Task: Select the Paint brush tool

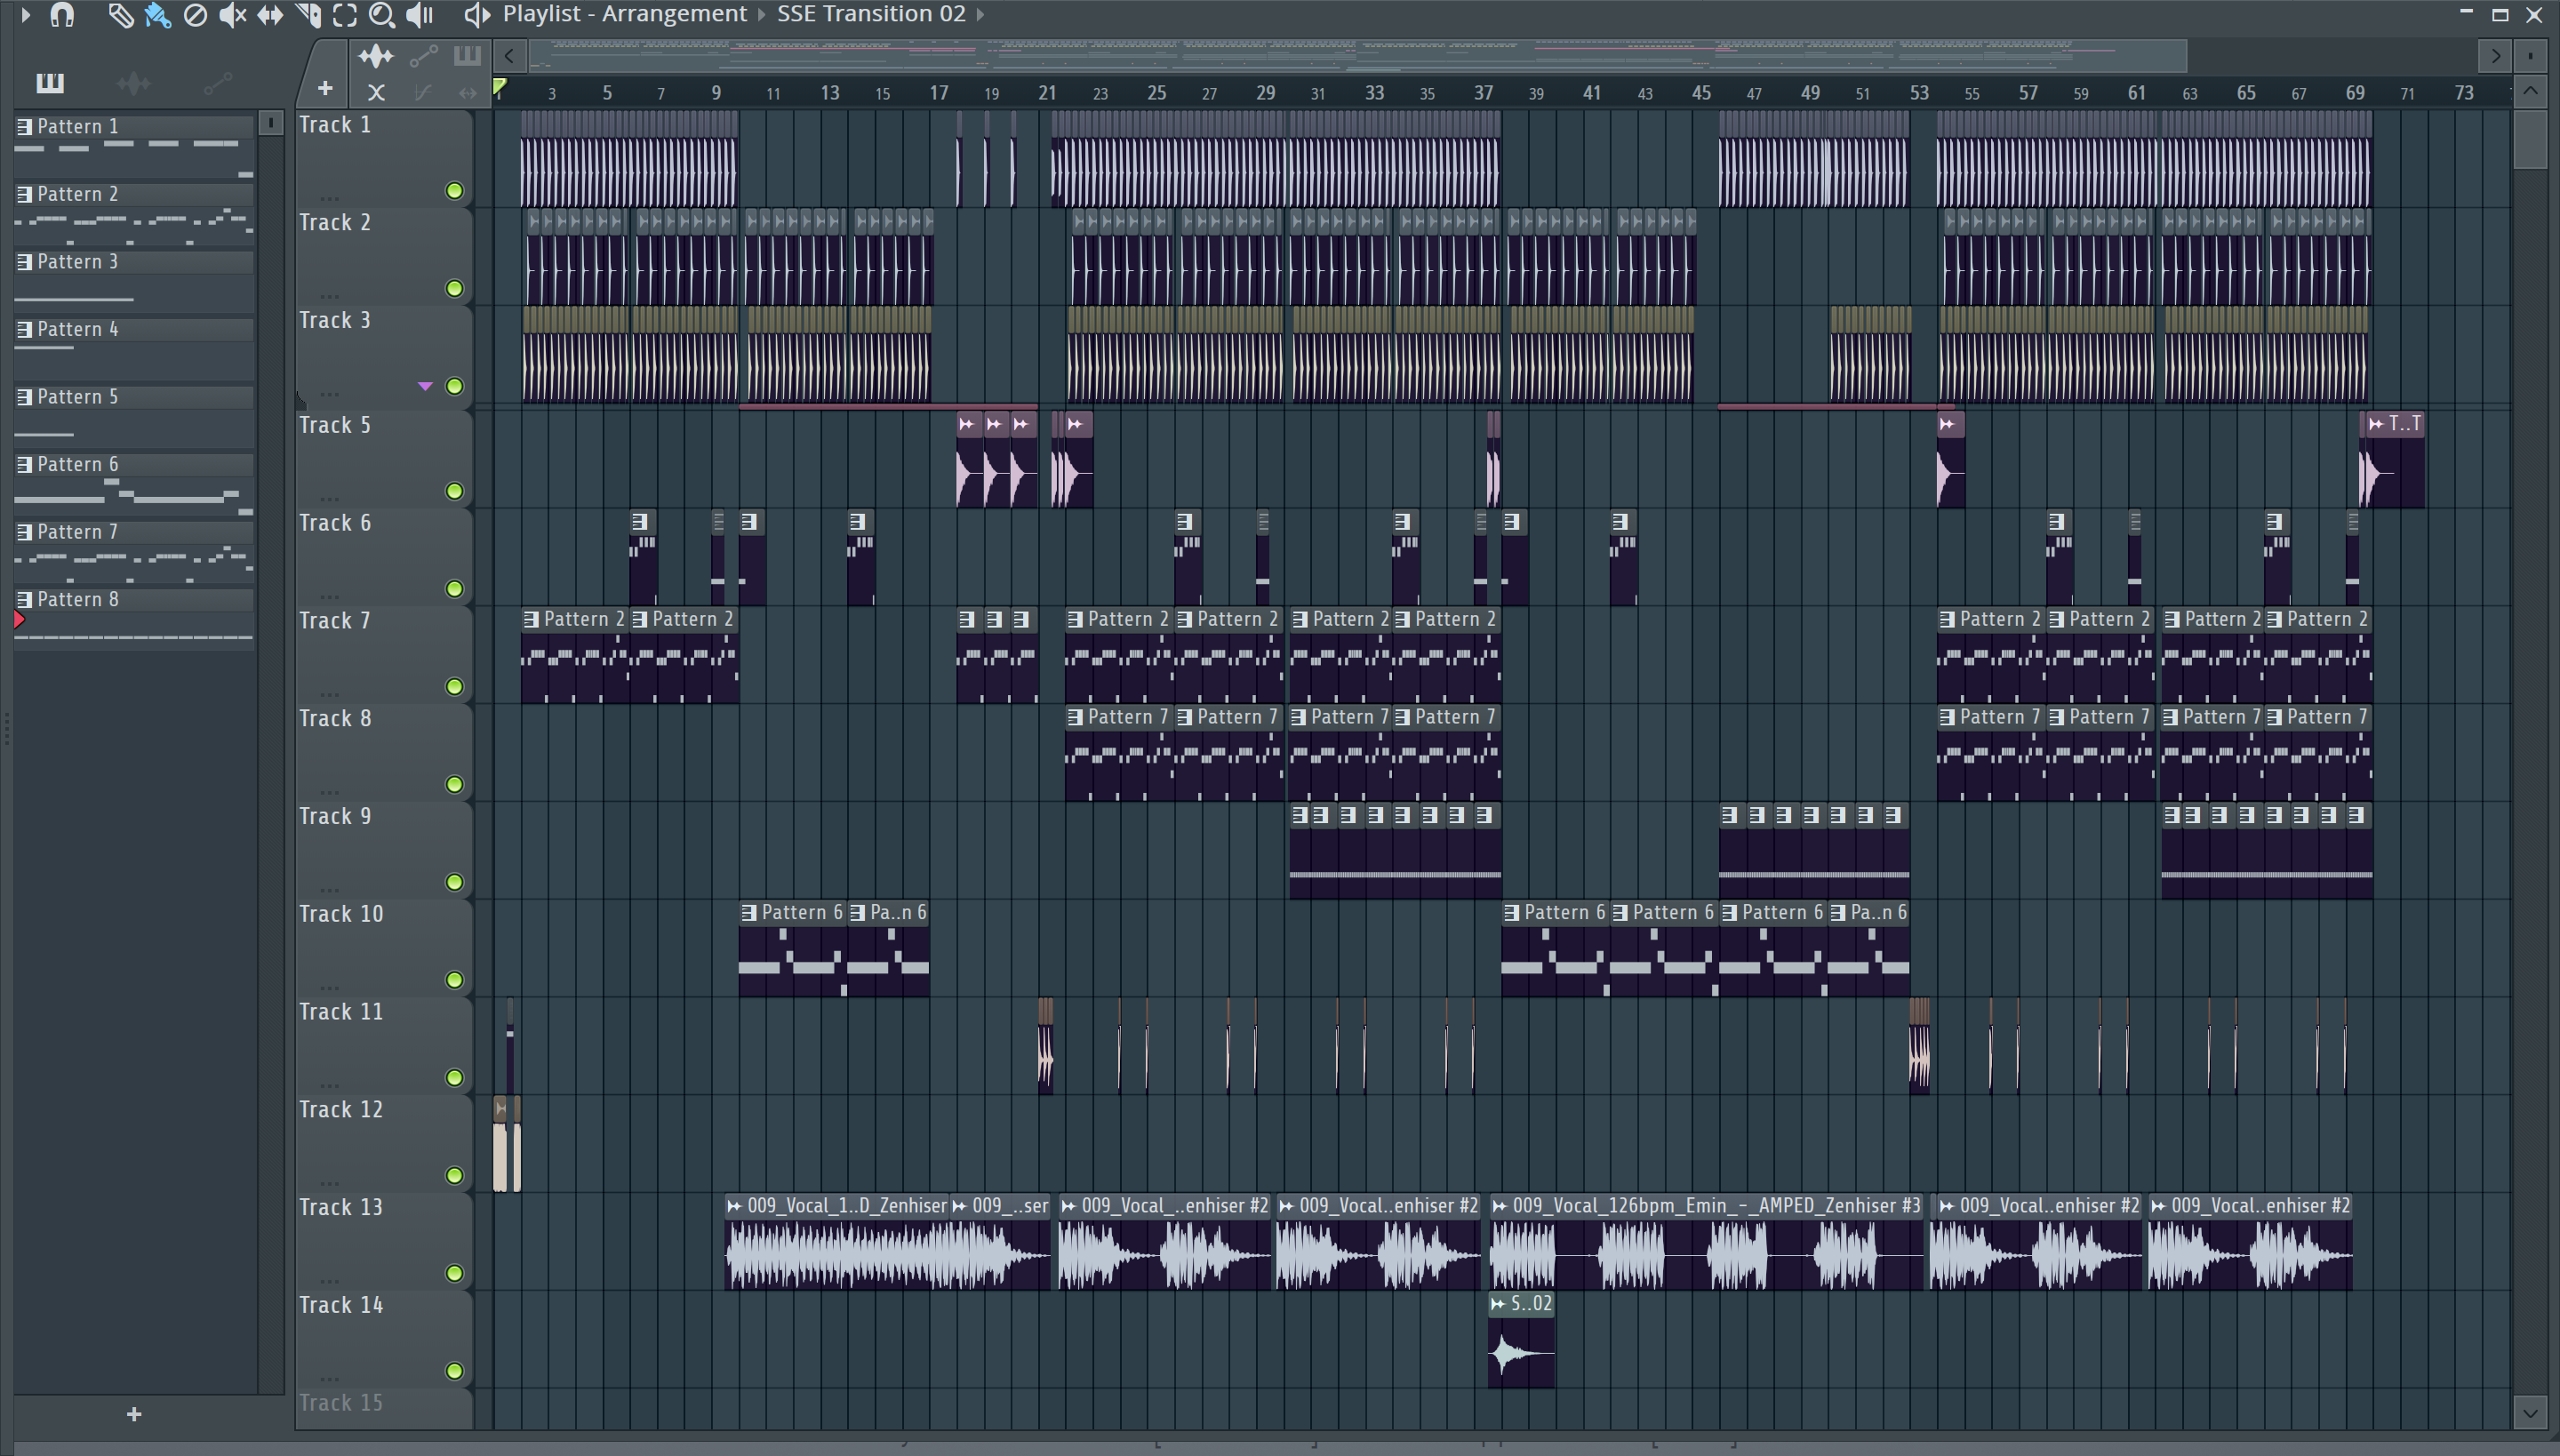Action: (157, 15)
